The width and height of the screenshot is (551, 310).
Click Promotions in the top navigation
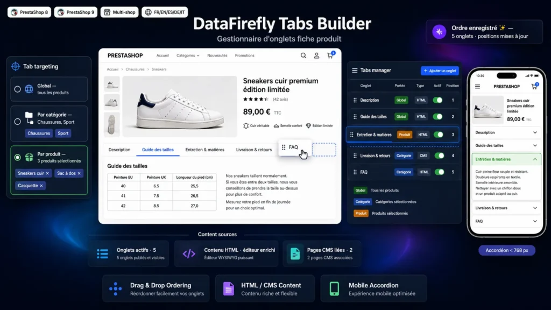click(245, 55)
